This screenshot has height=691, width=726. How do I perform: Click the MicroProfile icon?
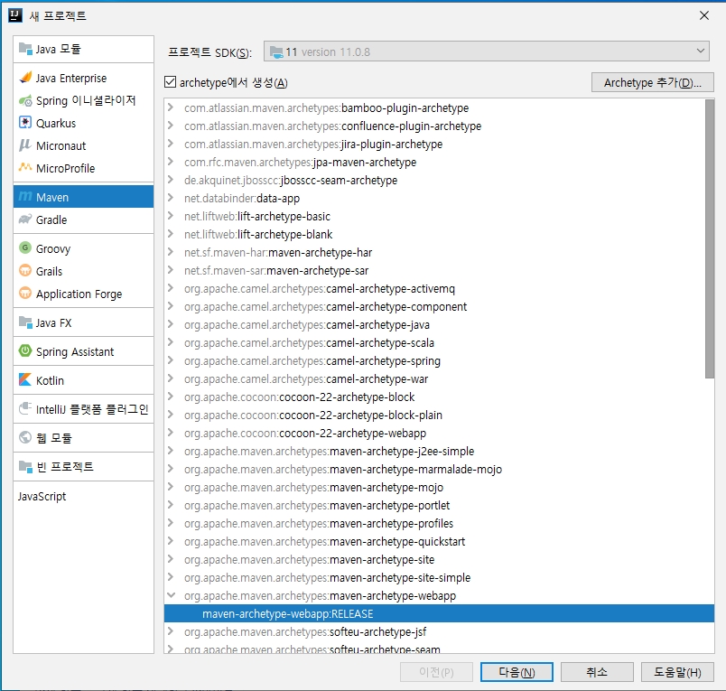pyautogui.click(x=25, y=167)
